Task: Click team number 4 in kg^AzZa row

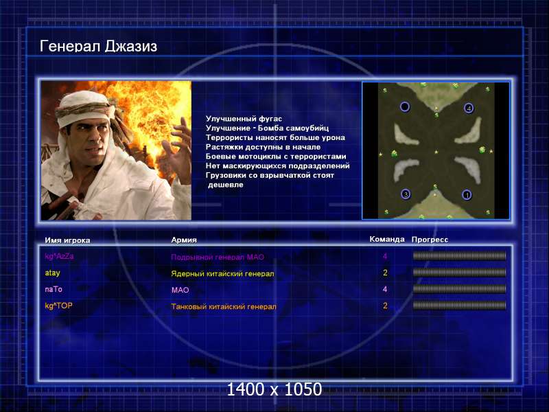Action: coord(385,256)
